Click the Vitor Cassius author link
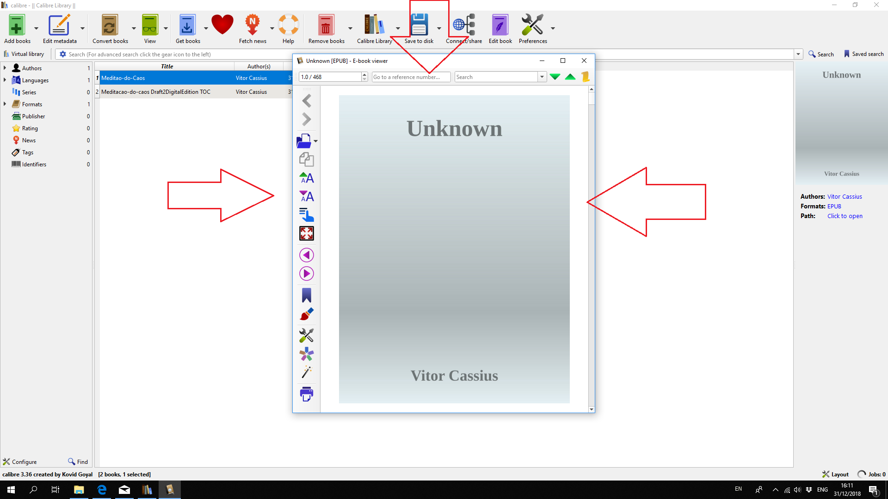Viewport: 888px width, 499px height. click(x=844, y=196)
